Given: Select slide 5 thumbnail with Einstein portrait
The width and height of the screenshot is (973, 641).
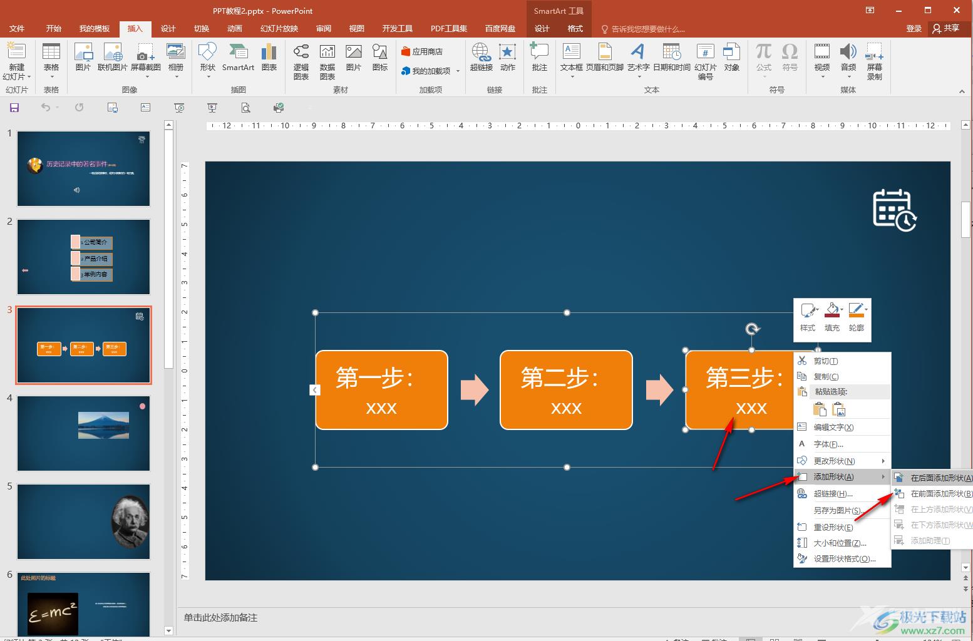Looking at the screenshot, I should [x=83, y=521].
